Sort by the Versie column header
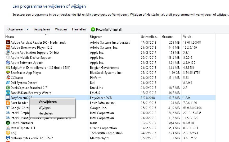229x142 pixels. tap(198, 37)
